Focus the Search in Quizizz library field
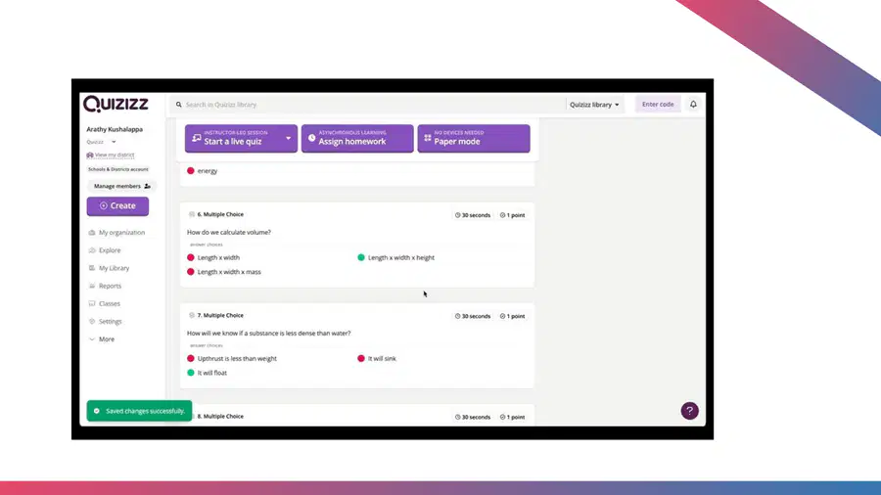Screen dimensions: 881x495 pos(368,105)
